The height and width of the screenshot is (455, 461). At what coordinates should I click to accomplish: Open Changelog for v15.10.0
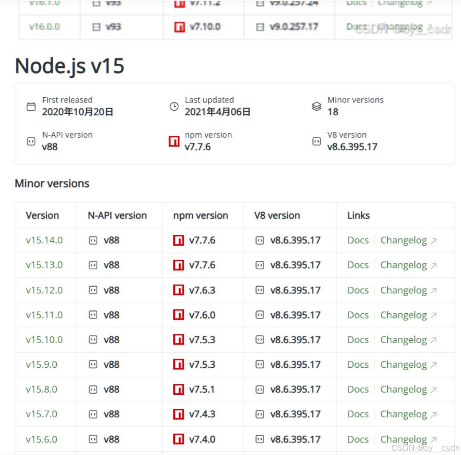pos(404,340)
